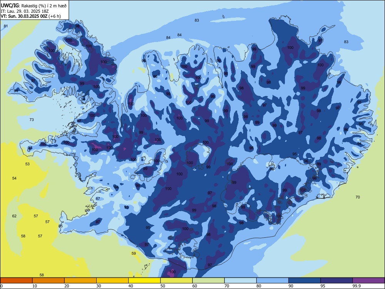Click the 'IT: Lau. 29. 03. 2025 18Z' line

pos(24,11)
